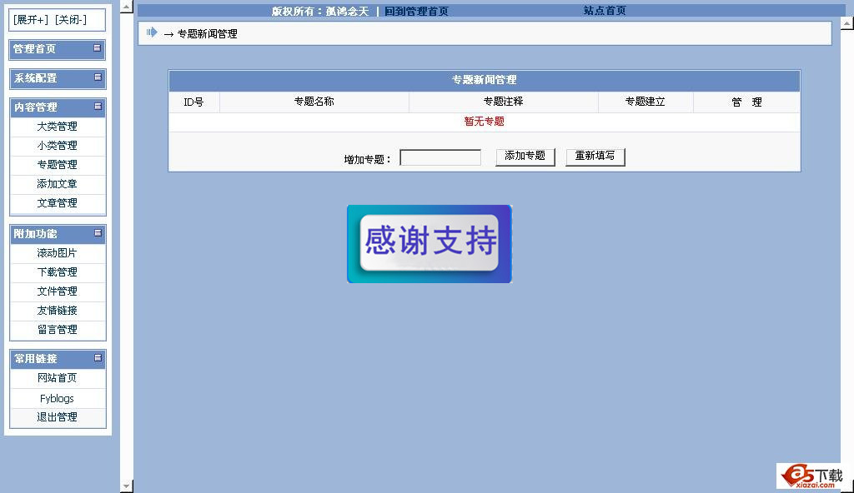The width and height of the screenshot is (854, 493).
Task: Open 大类管理 in sidebar
Action: click(58, 127)
